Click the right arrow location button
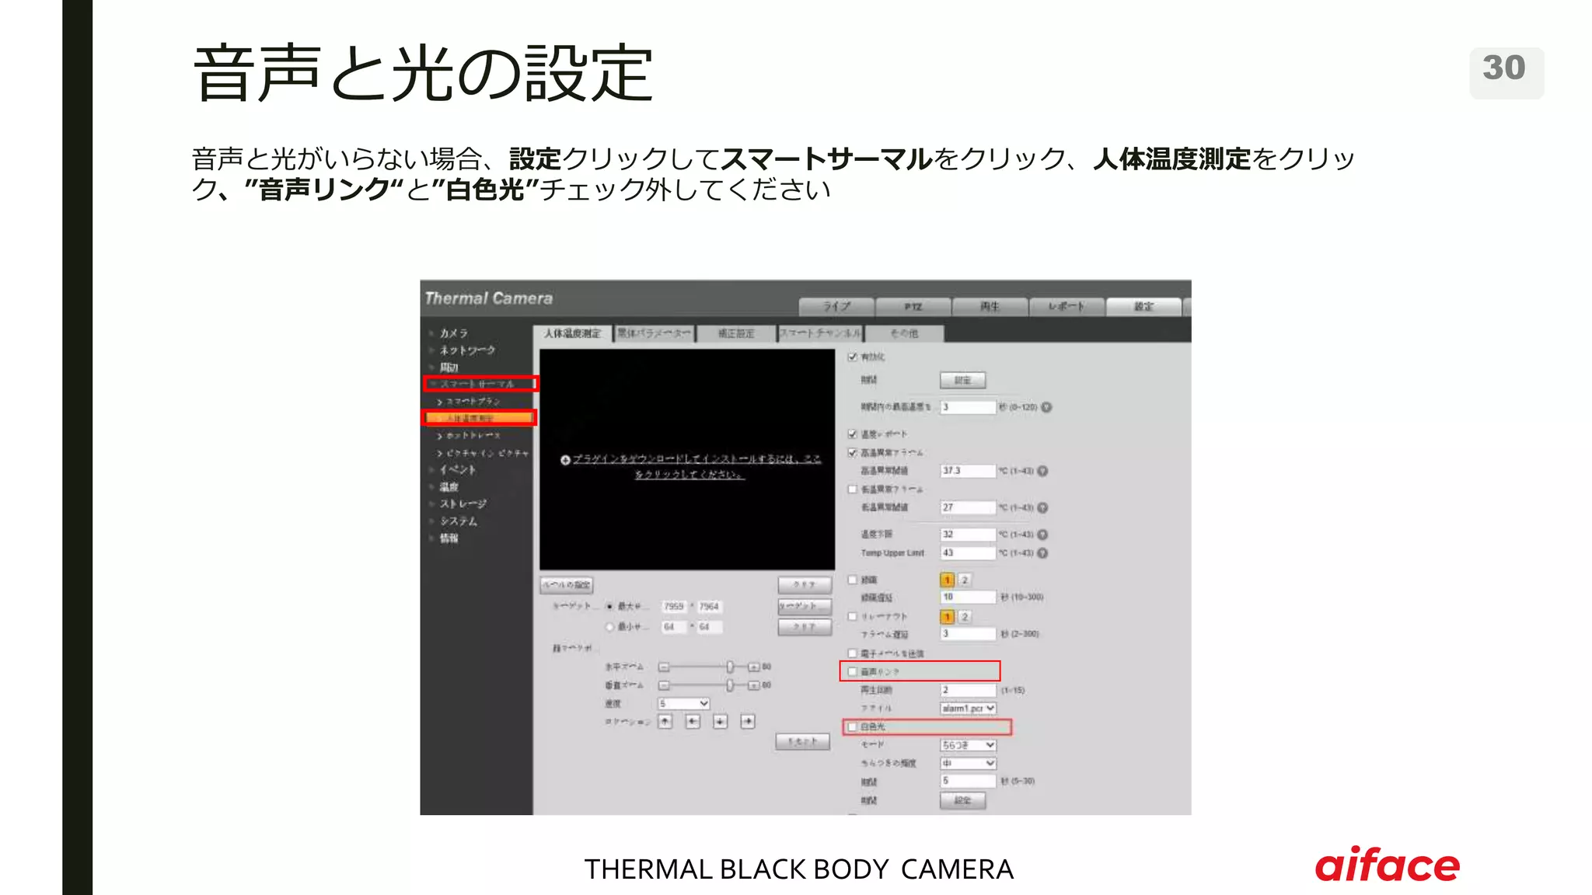Screen dimensions: 1592x895 (x=747, y=722)
